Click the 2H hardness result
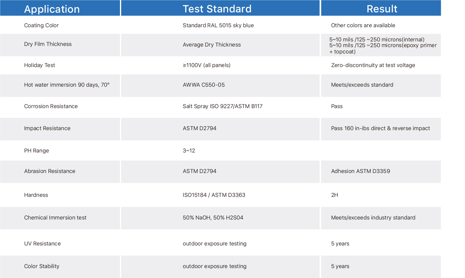Viewport: 465px width, 278px height. [334, 195]
